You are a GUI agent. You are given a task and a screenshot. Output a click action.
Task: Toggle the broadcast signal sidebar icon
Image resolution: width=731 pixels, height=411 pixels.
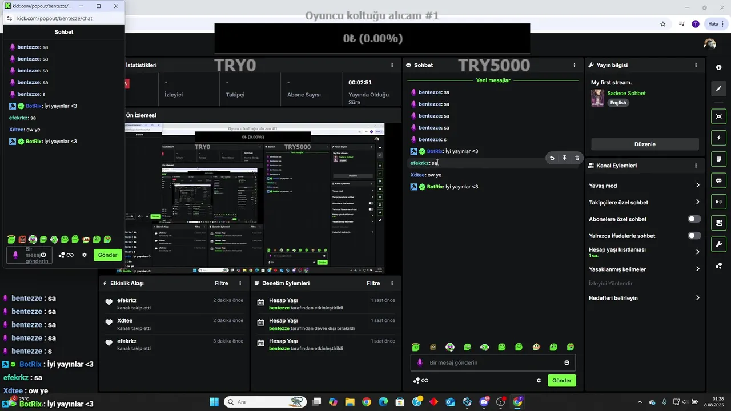tap(718, 202)
